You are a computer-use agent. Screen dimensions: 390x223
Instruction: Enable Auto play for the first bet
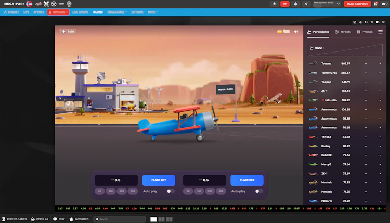(171, 191)
